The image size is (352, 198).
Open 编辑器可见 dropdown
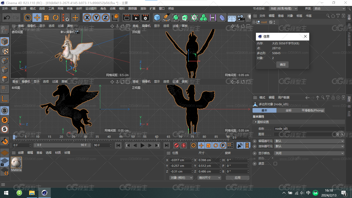309,141
